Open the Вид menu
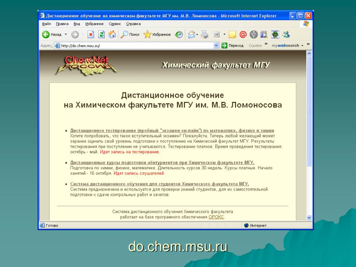356x267 pixels. point(77,24)
